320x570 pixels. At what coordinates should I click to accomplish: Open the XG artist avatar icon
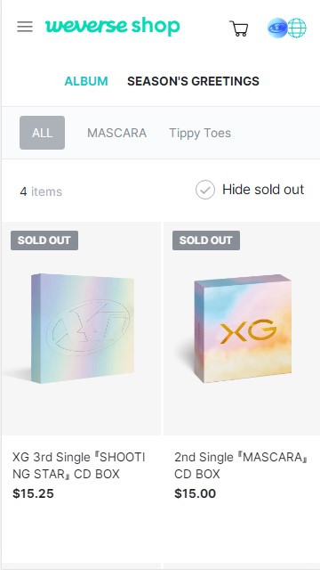pos(277,28)
